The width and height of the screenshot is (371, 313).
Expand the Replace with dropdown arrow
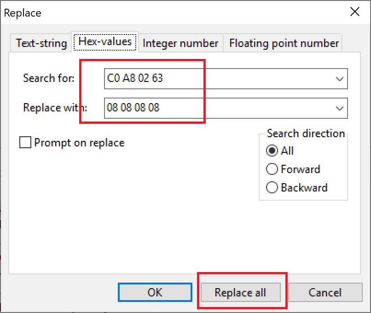coord(340,108)
